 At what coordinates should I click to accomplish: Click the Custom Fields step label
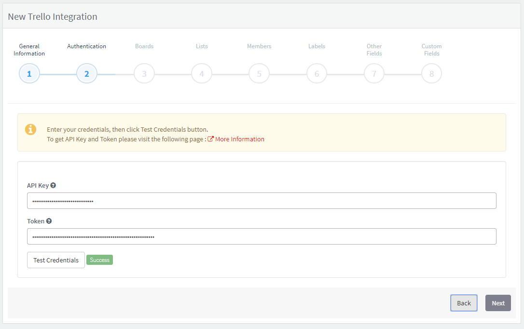tap(432, 50)
